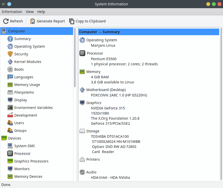Select the Computer monitor icon in sidebar
Screen dimensions: 223x188
coord(4,31)
